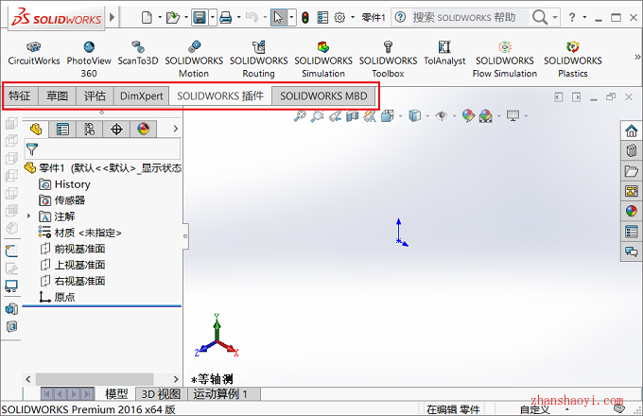Open Options gear icon
Image resolution: width=643 pixels, height=416 pixels.
click(x=339, y=18)
